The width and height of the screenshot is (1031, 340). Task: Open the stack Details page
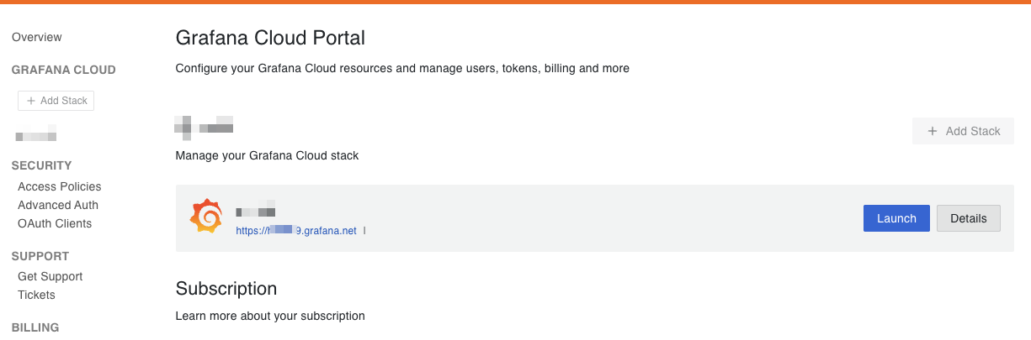point(968,218)
